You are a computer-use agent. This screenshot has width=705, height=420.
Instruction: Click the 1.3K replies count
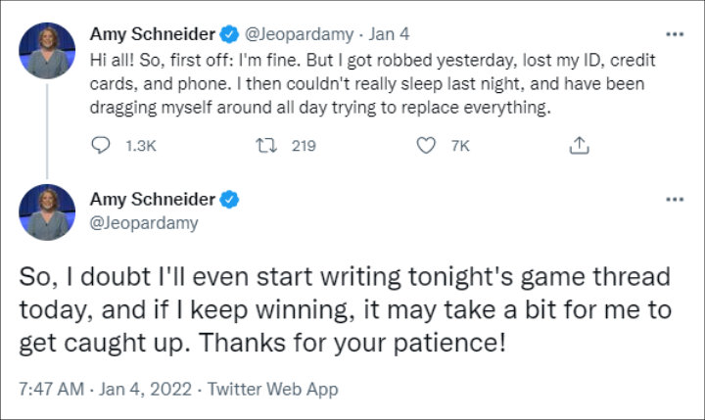tap(142, 146)
